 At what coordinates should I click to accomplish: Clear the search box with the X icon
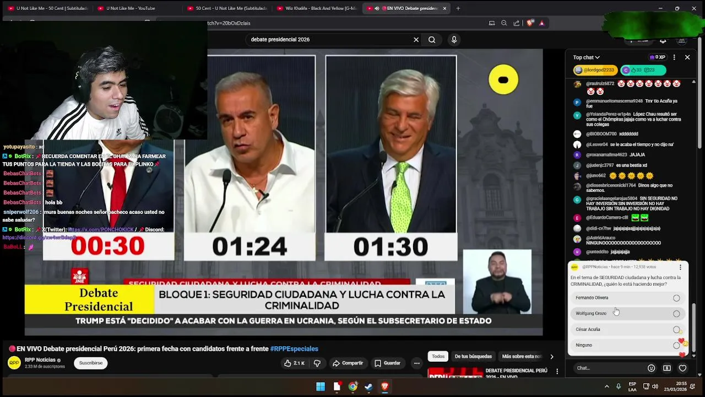pyautogui.click(x=416, y=40)
